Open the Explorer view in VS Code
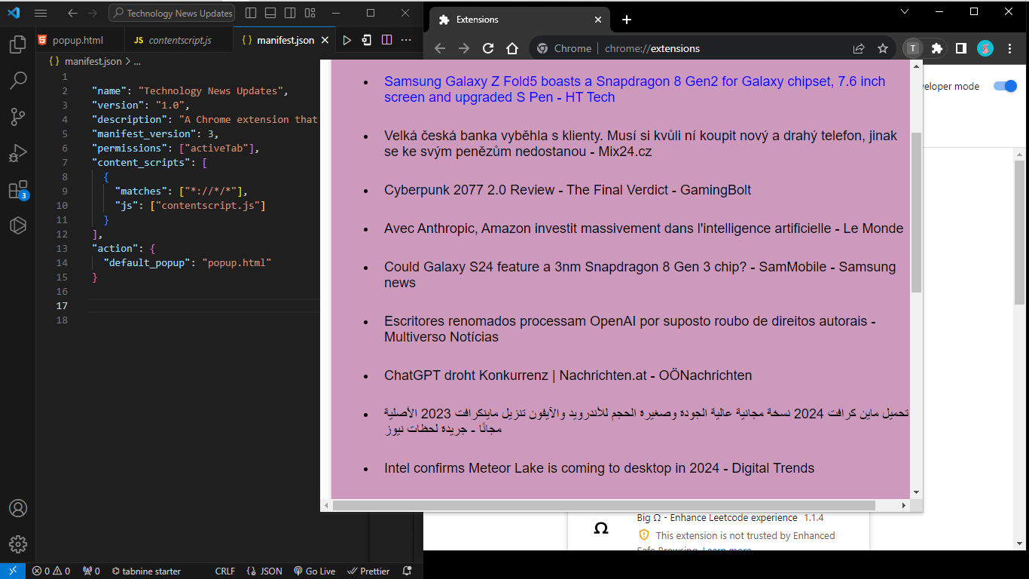This screenshot has width=1029, height=579. pos(18,45)
